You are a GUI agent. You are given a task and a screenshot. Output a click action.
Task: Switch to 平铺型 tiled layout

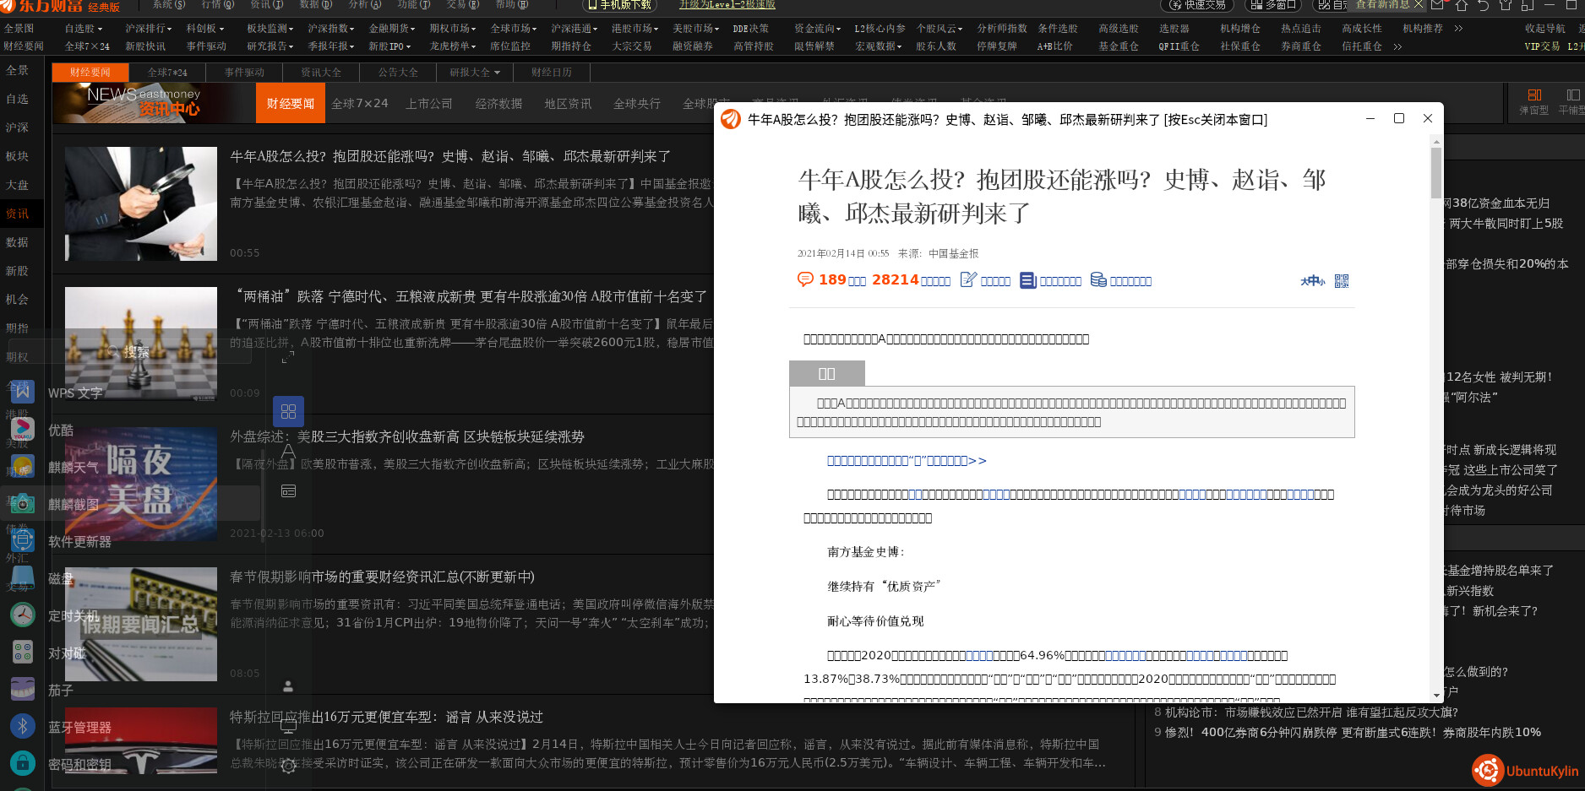pos(1571,102)
